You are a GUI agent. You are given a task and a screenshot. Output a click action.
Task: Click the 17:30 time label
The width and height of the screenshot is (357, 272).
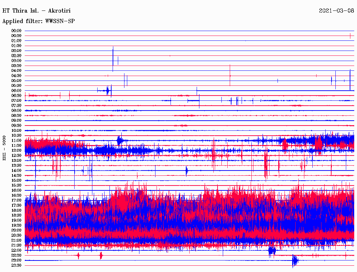pyautogui.click(x=16, y=205)
